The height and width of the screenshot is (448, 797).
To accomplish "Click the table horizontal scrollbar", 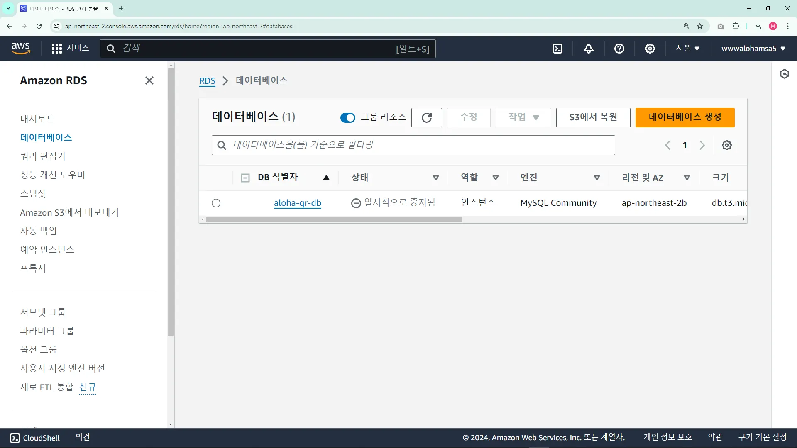I will point(334,219).
